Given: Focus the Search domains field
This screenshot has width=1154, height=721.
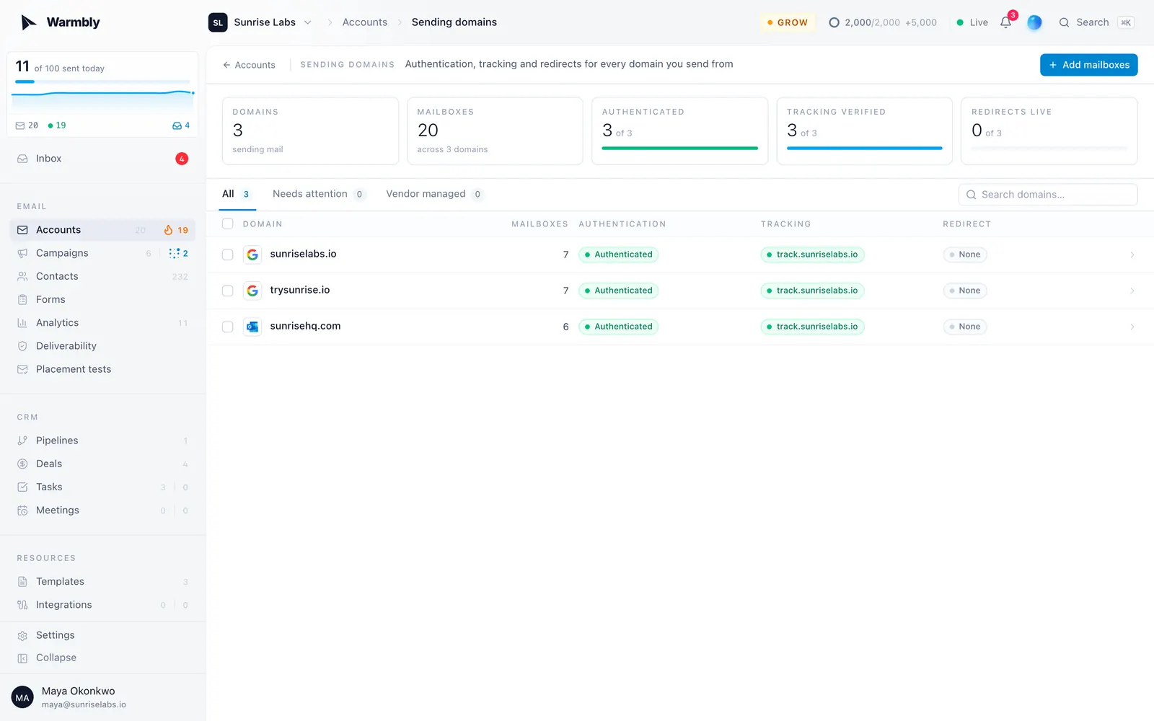Looking at the screenshot, I should coord(1048,195).
